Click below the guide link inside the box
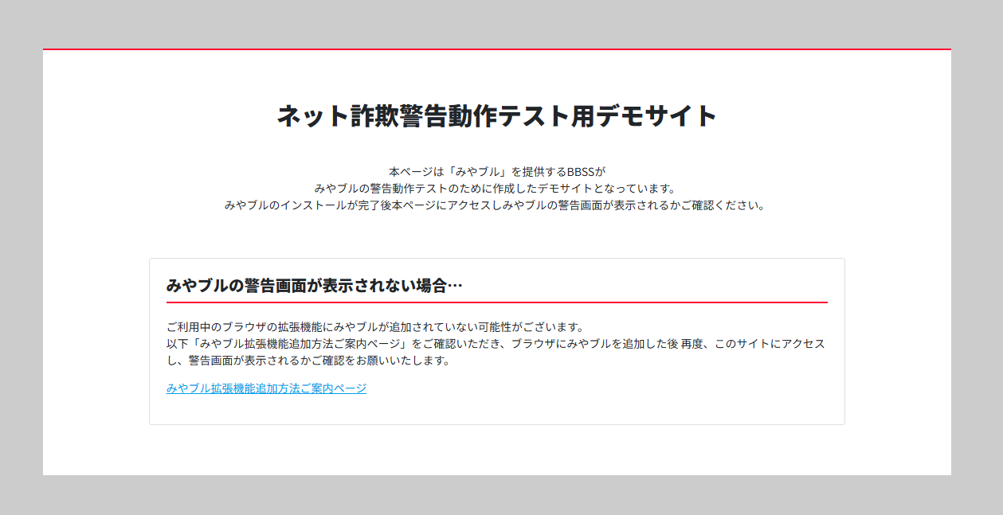 (496, 410)
